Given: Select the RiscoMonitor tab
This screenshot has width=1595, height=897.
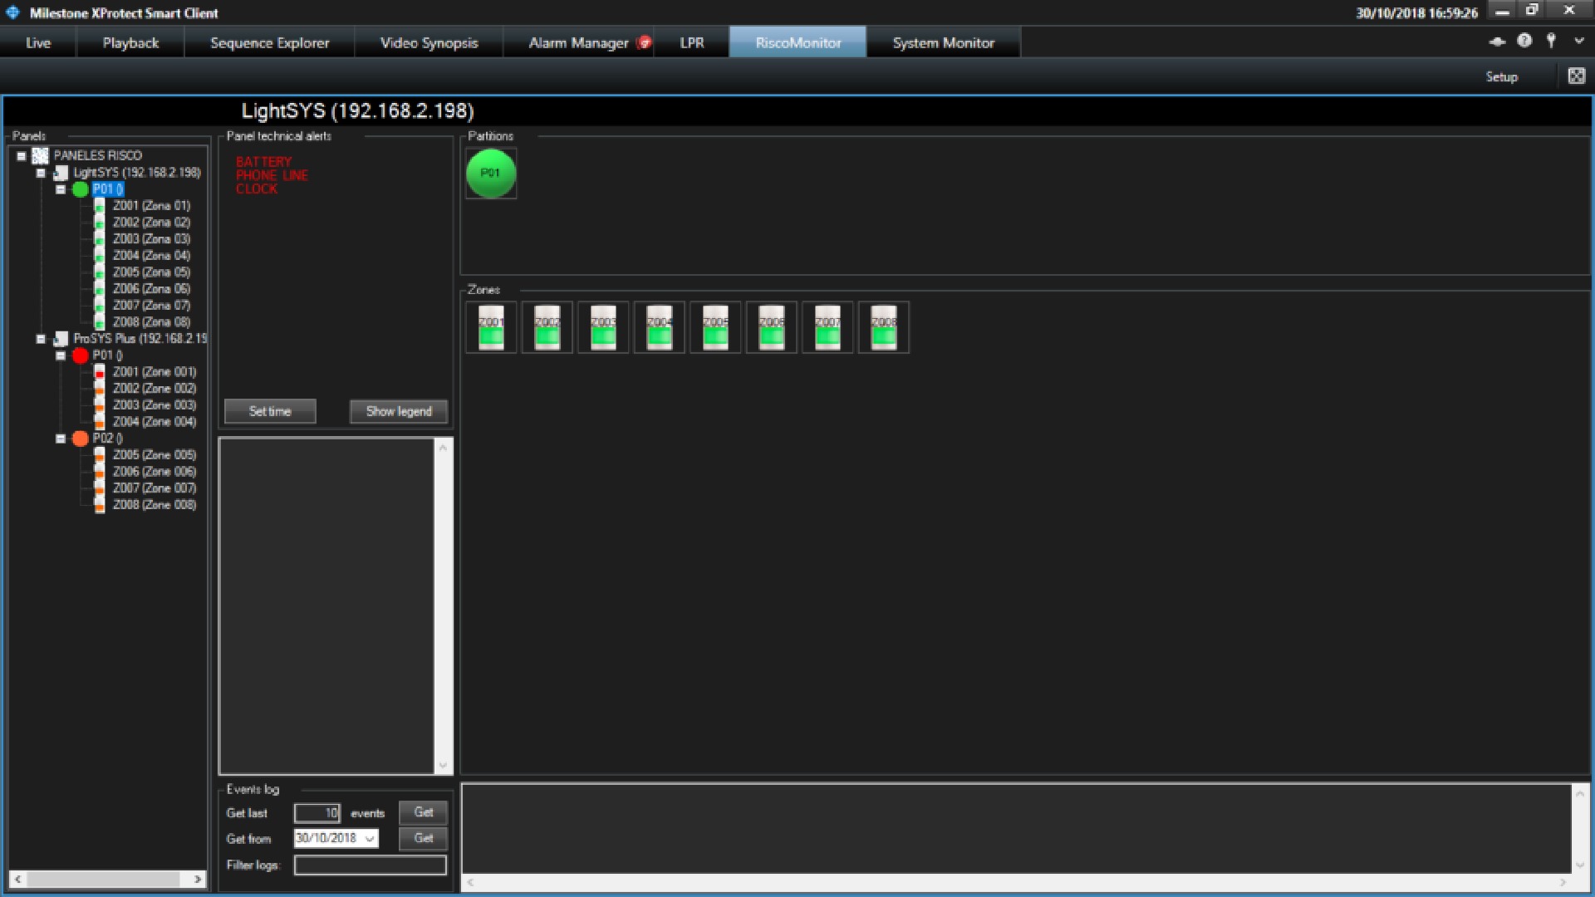Looking at the screenshot, I should [x=797, y=42].
